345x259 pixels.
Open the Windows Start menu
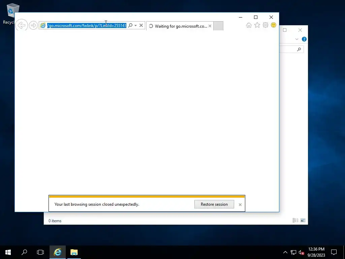point(8,252)
